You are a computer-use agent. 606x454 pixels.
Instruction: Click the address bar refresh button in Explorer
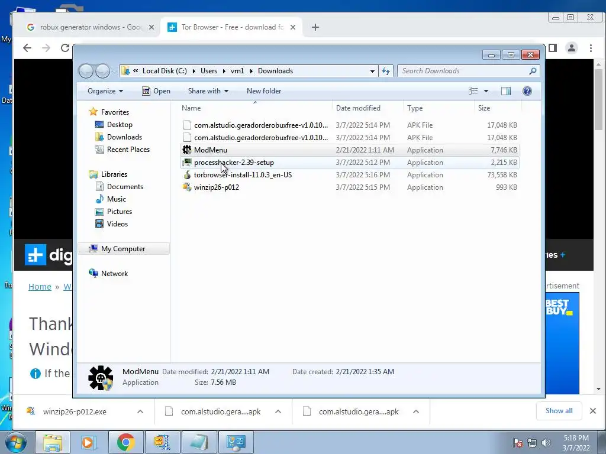point(386,71)
